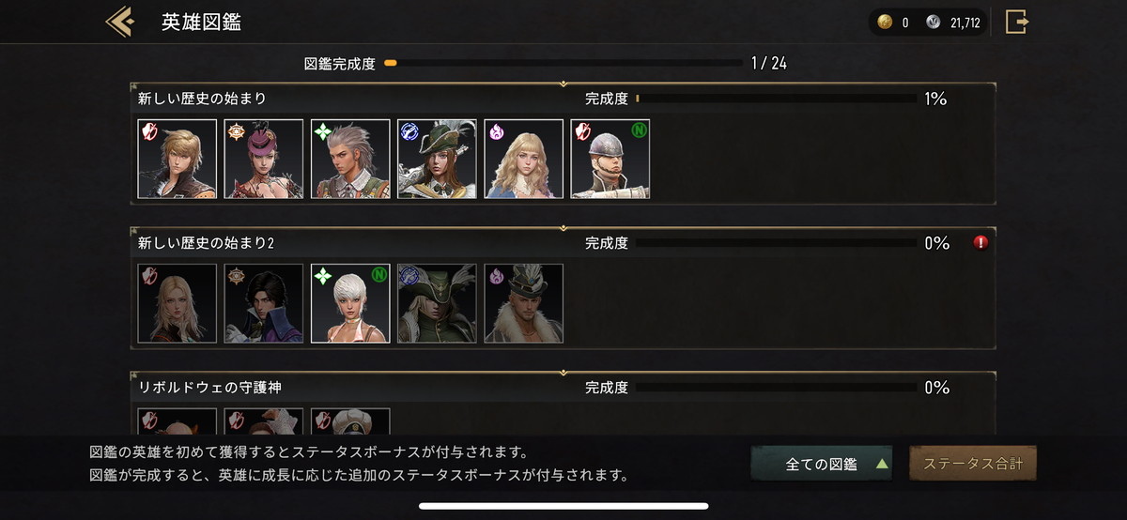The height and width of the screenshot is (520, 1127).
Task: Select the curly blonde heroine portrait
Action: pyautogui.click(x=523, y=159)
